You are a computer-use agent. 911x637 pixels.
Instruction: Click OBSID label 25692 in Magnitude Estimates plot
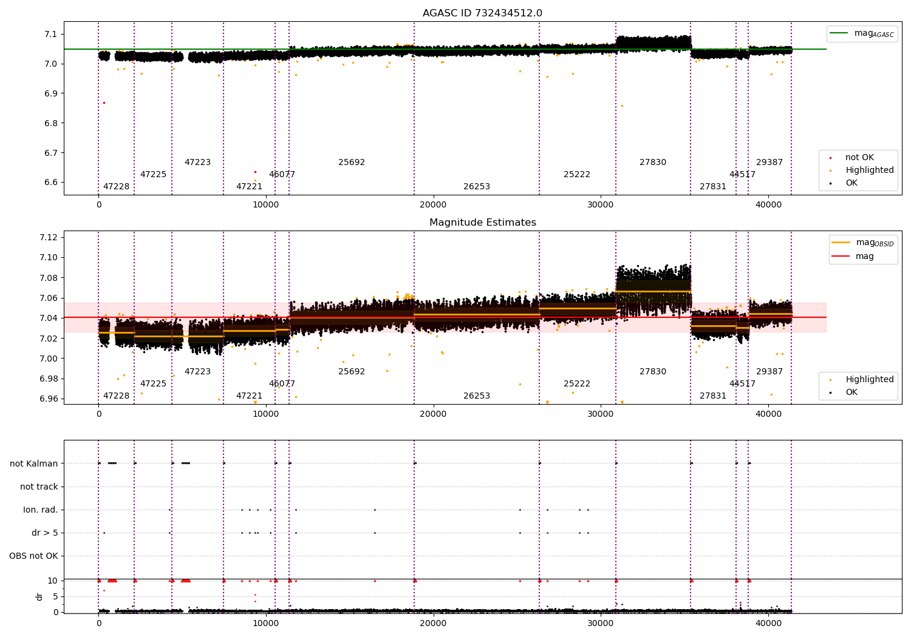tap(352, 372)
